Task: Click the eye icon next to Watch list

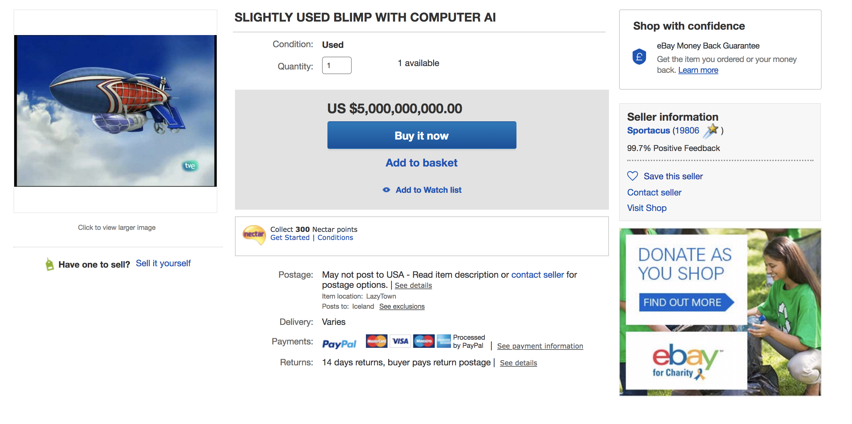Action: point(386,190)
